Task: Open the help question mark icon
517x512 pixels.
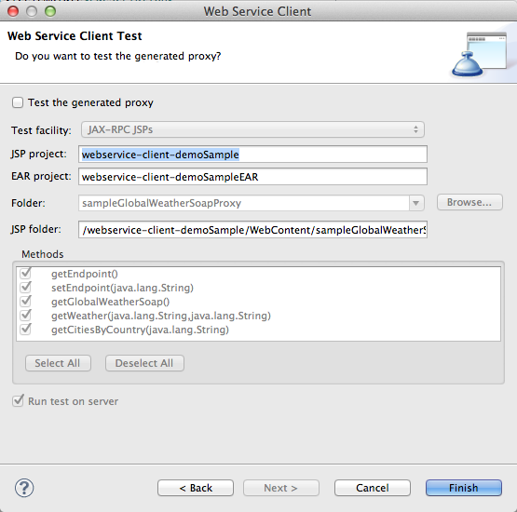Action: click(24, 488)
